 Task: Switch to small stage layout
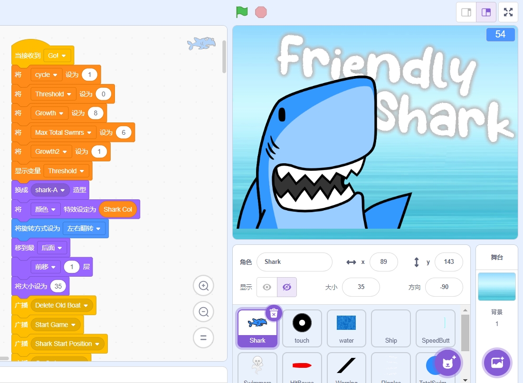pyautogui.click(x=466, y=12)
